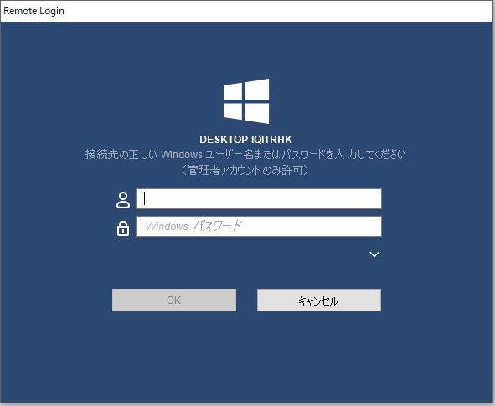Viewport: 495px width, 406px height.
Task: Click the Windows logo above DESKTOP-IQITRHK
Action: coord(246,101)
